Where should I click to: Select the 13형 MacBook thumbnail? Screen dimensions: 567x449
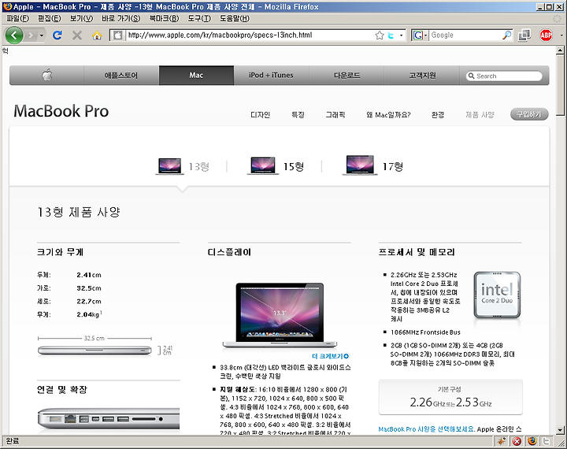point(169,165)
